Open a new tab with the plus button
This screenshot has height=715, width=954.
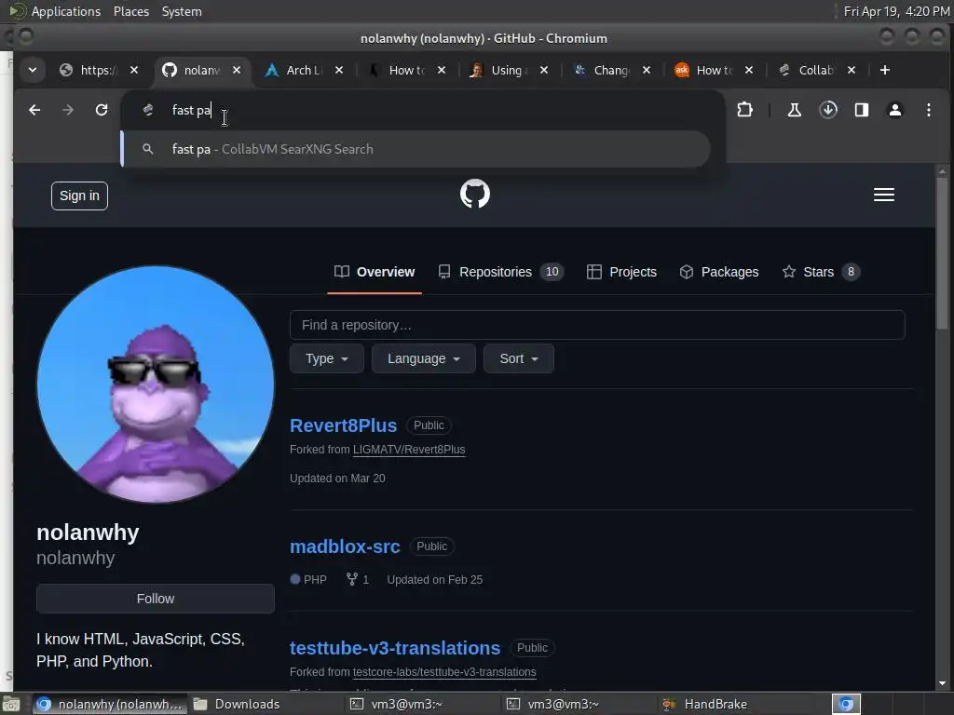pyautogui.click(x=885, y=71)
